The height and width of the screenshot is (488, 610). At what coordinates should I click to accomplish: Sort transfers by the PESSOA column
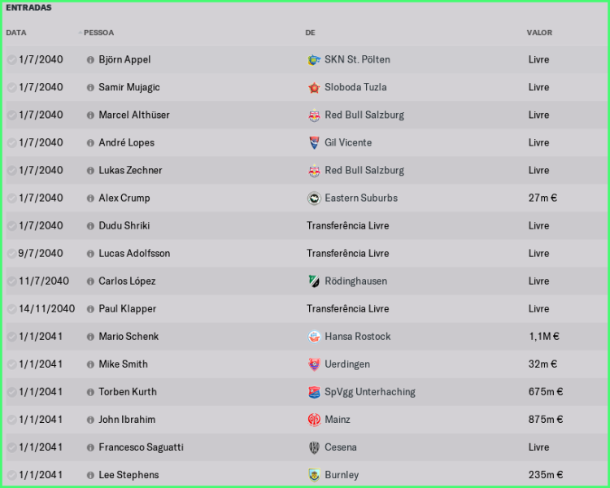[x=98, y=33]
